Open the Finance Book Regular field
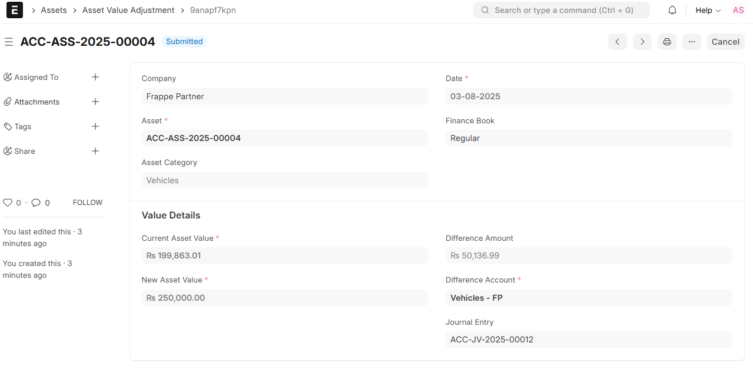This screenshot has width=753, height=370. tap(589, 138)
